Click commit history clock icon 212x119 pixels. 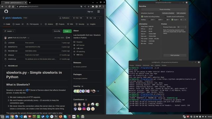coord(67,38)
